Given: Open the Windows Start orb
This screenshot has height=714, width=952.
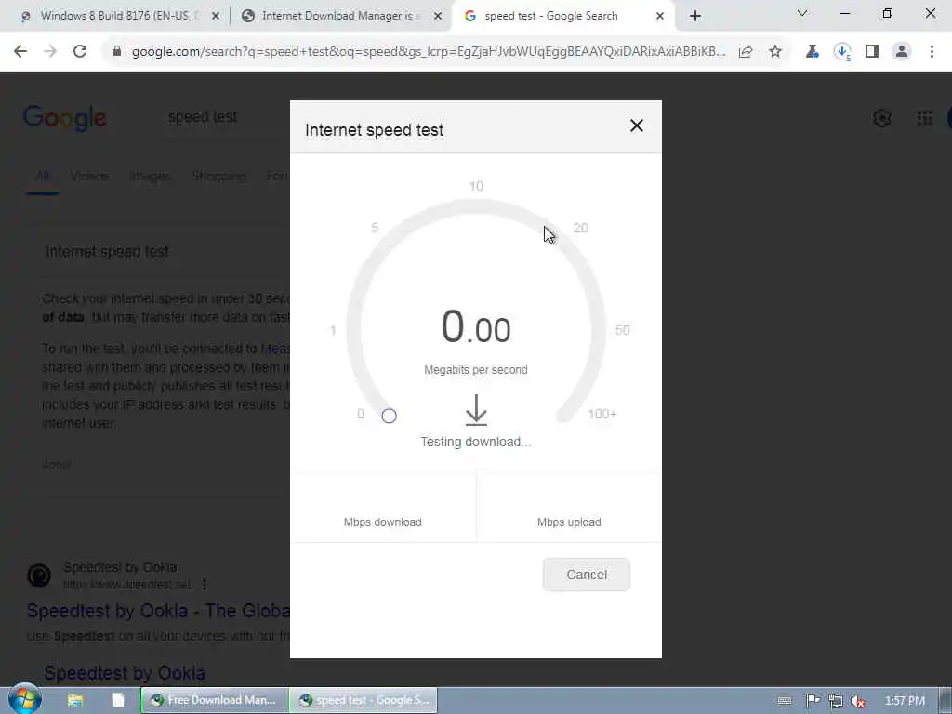Looking at the screenshot, I should pos(24,699).
